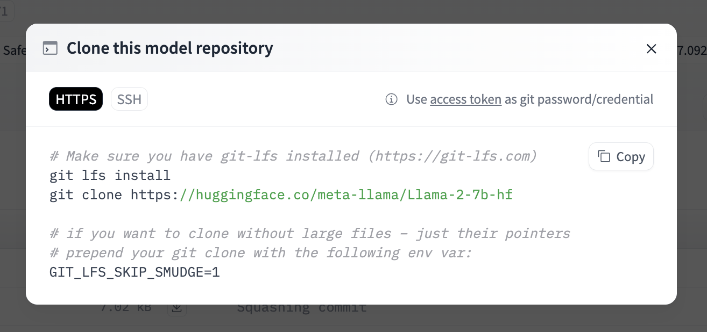Click the download icon behind the dialog
The image size is (707, 332).
pos(177,308)
